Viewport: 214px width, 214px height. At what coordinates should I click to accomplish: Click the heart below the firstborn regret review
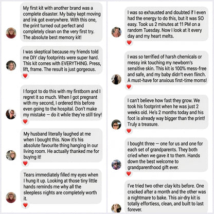25,121
